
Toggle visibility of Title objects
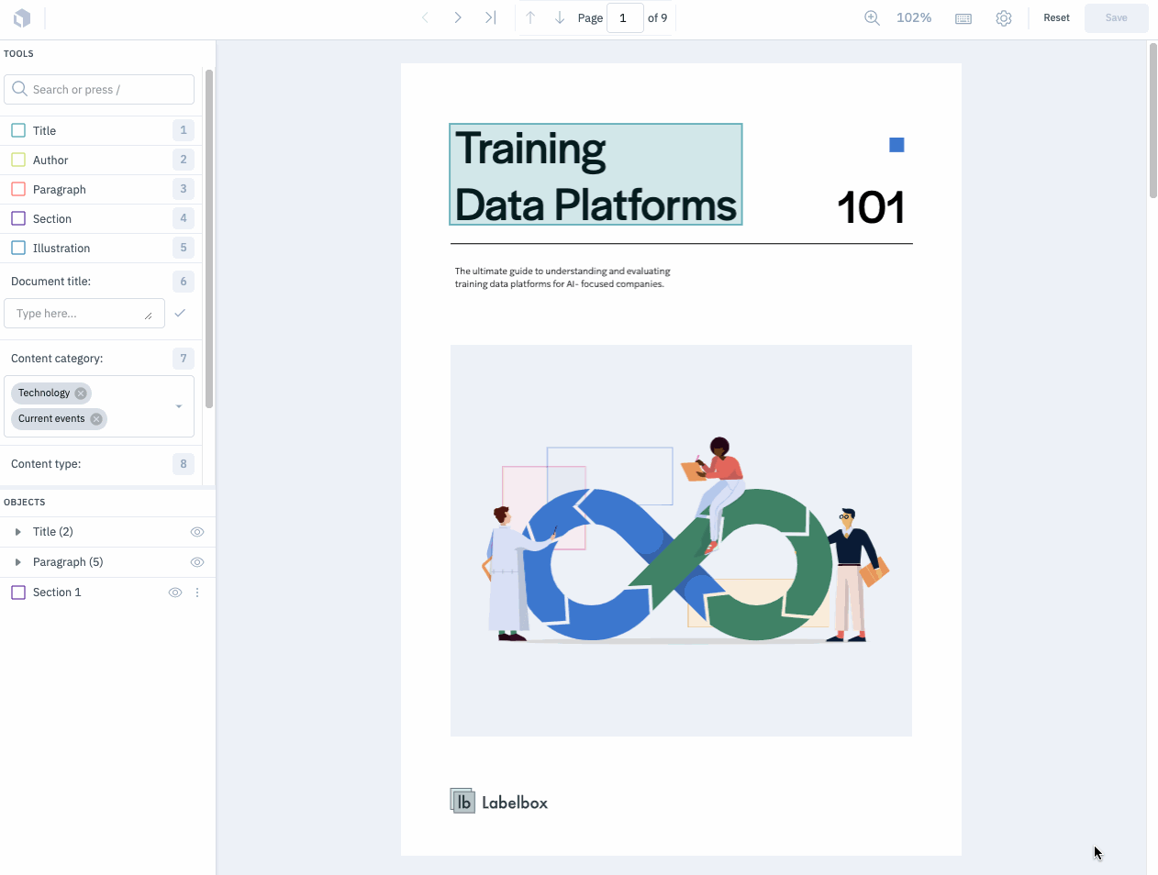point(197,532)
